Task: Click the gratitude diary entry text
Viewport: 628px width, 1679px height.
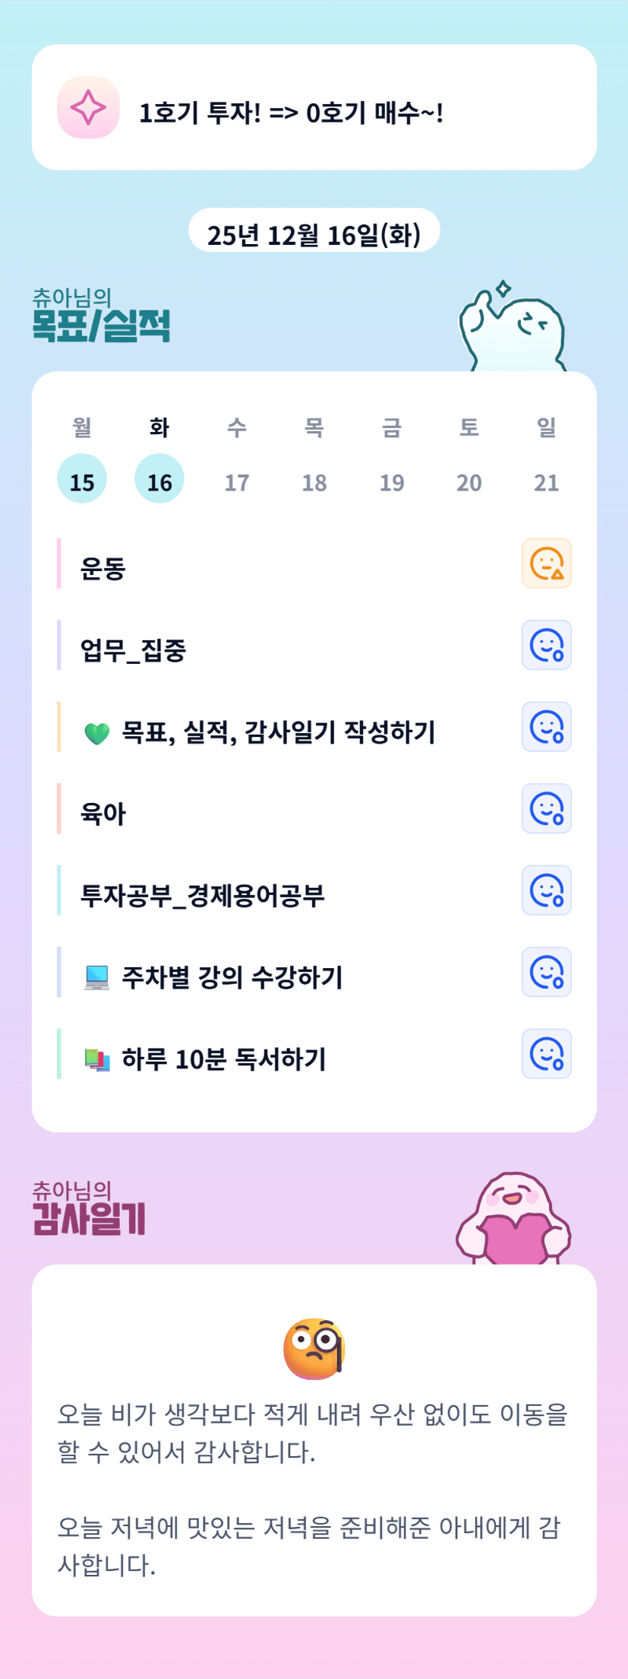Action: [x=314, y=1488]
